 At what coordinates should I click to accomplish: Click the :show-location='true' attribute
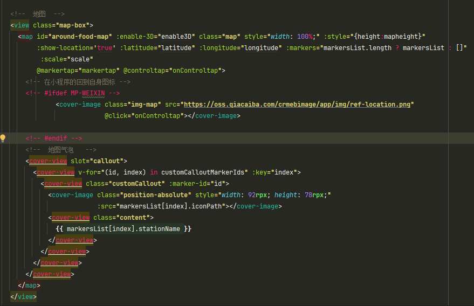pos(77,48)
